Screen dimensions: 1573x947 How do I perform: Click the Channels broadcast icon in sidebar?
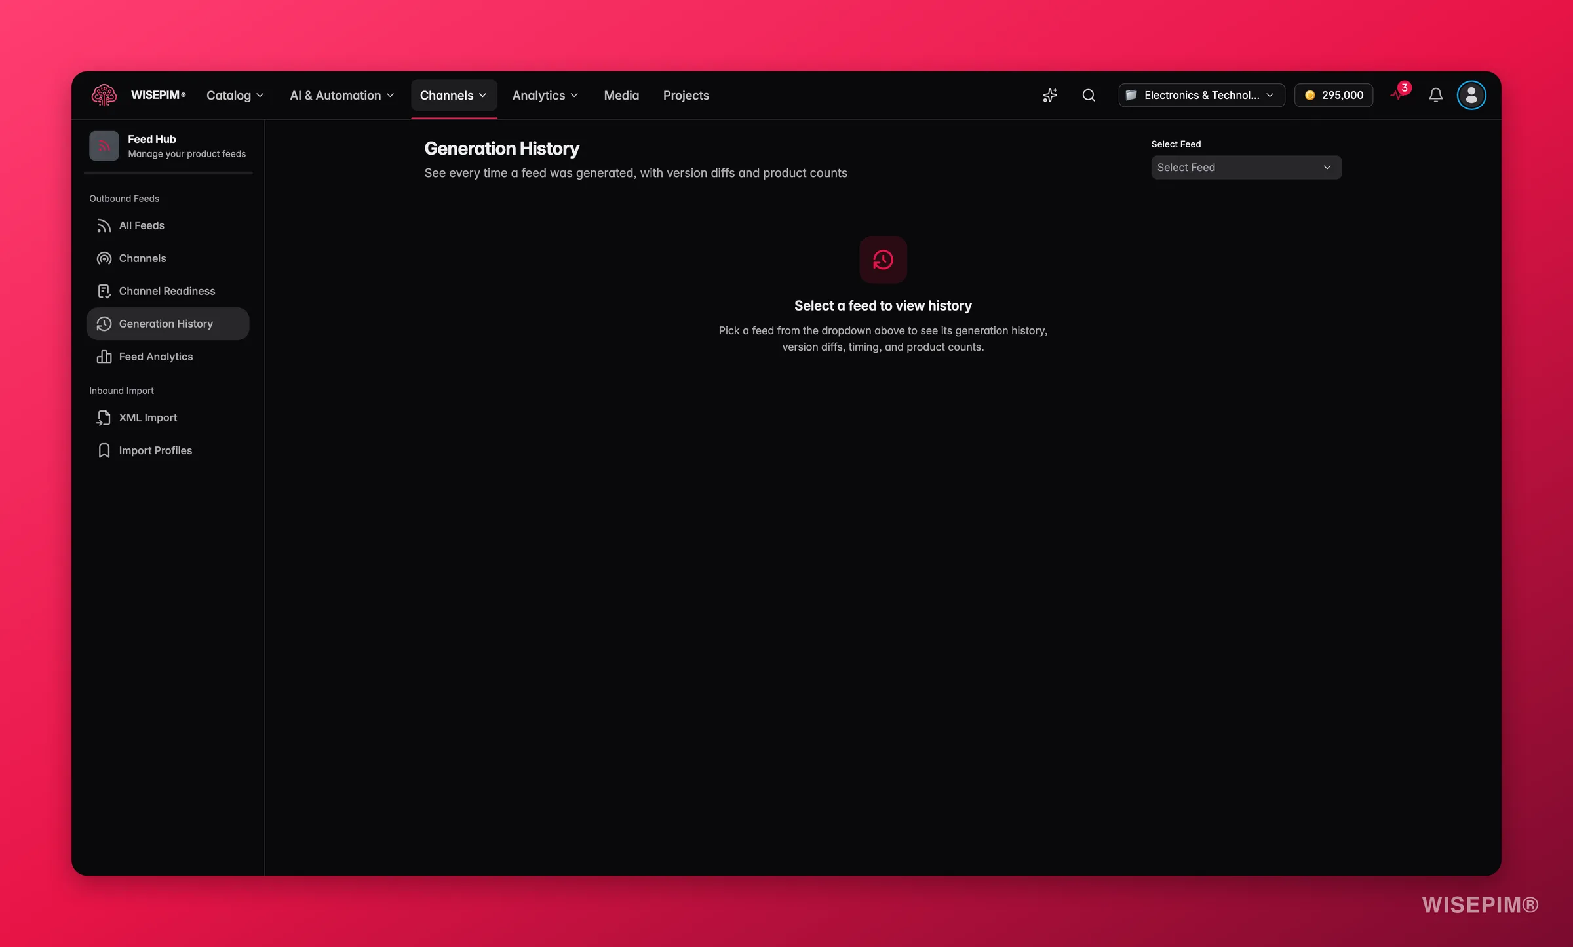pyautogui.click(x=104, y=258)
